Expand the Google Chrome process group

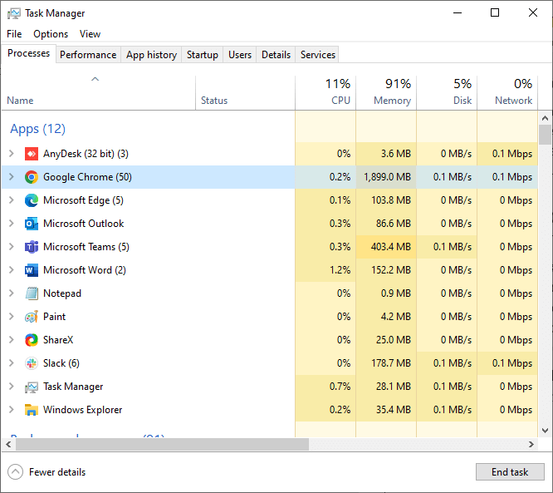[12, 177]
